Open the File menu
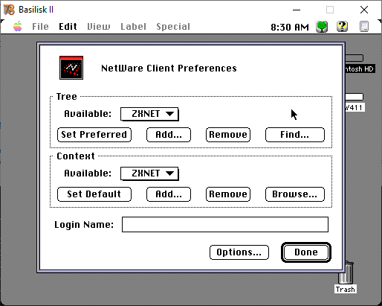382x306 pixels. pos(40,27)
